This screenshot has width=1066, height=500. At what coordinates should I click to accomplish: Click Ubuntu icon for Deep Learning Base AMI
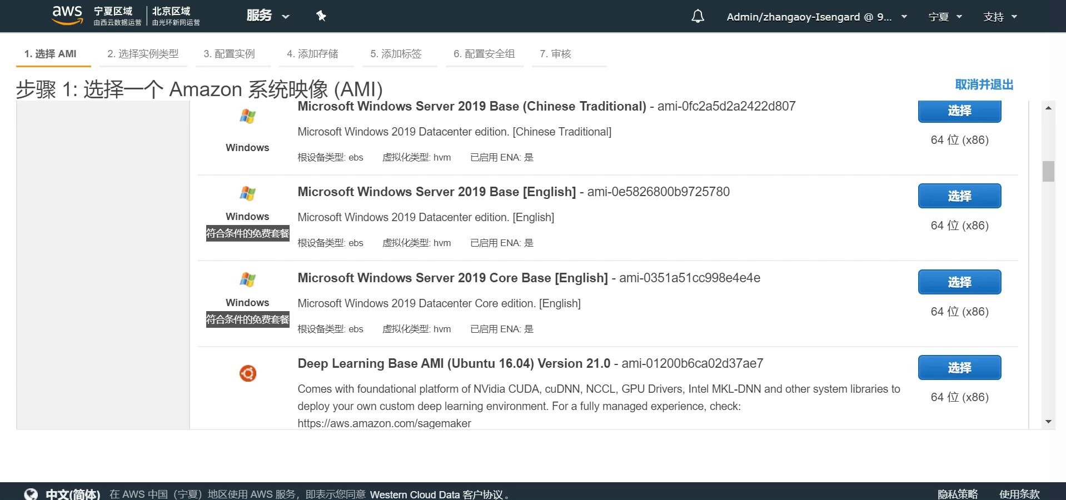247,373
